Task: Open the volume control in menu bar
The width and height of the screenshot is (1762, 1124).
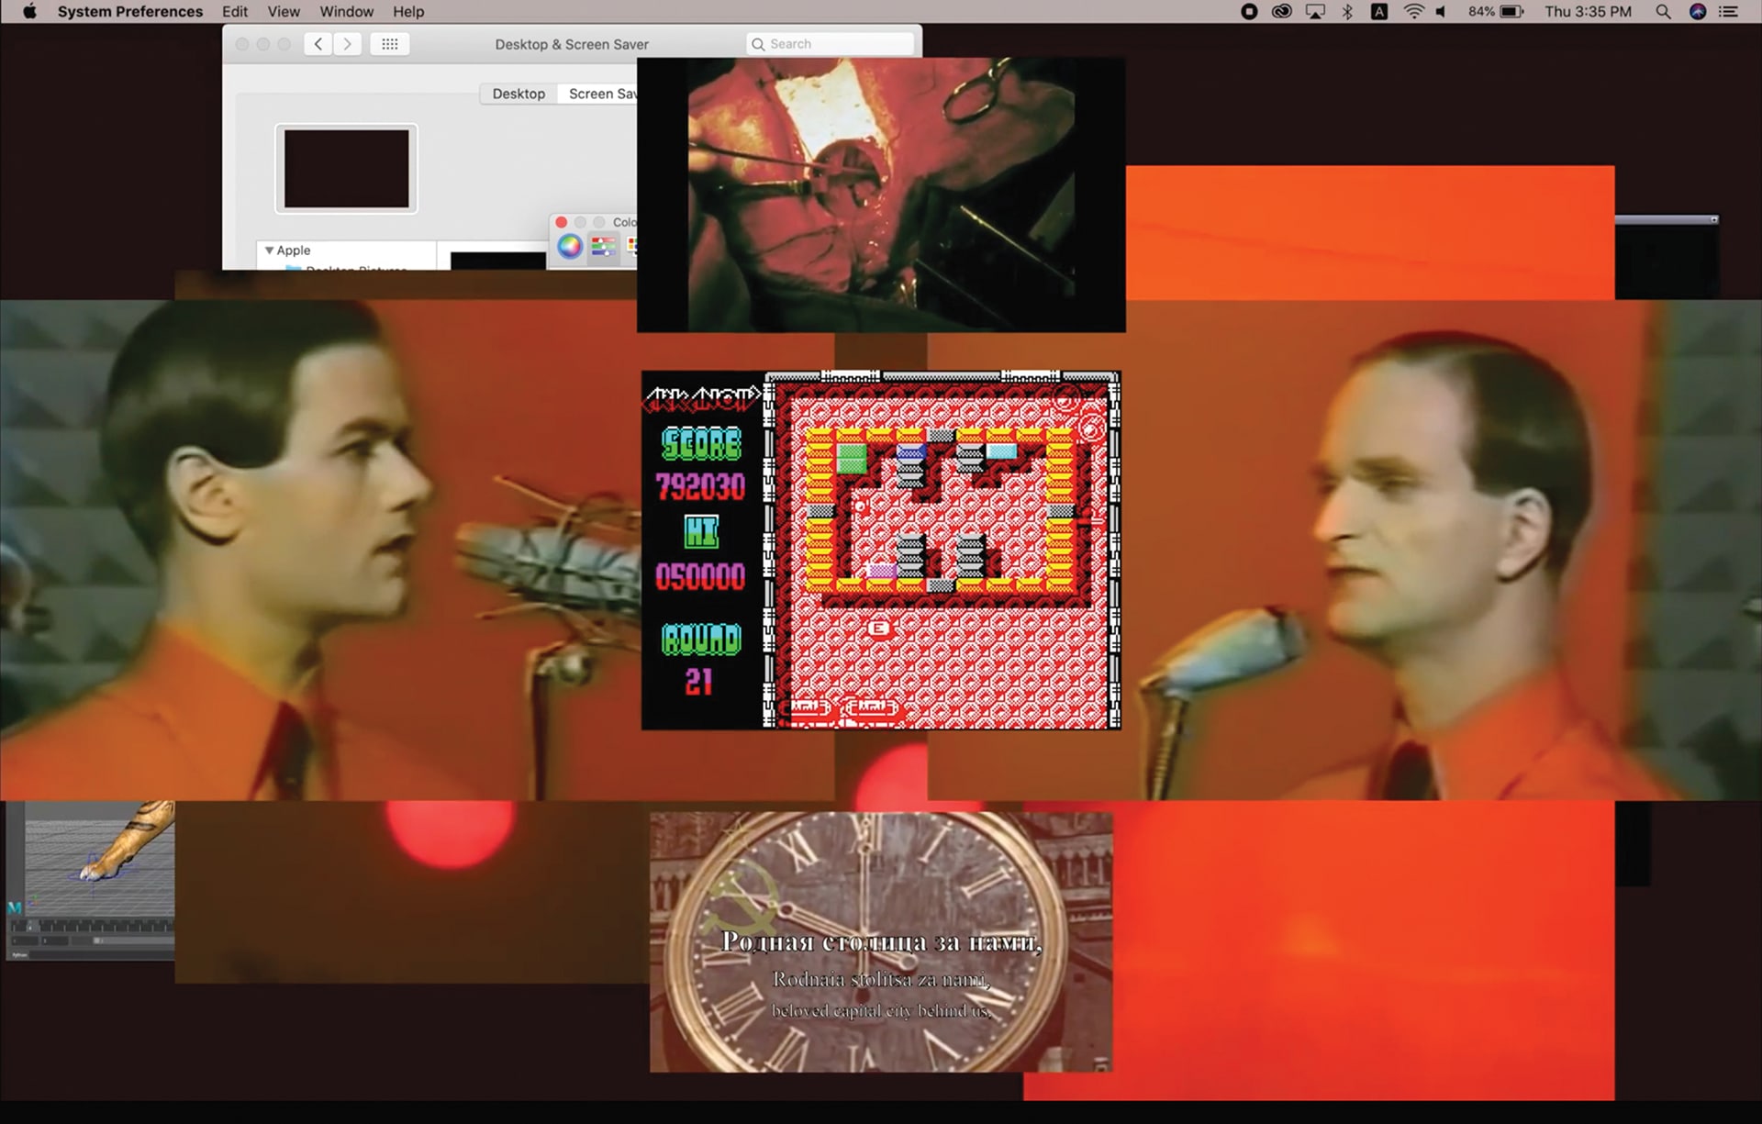Action: tap(1442, 12)
